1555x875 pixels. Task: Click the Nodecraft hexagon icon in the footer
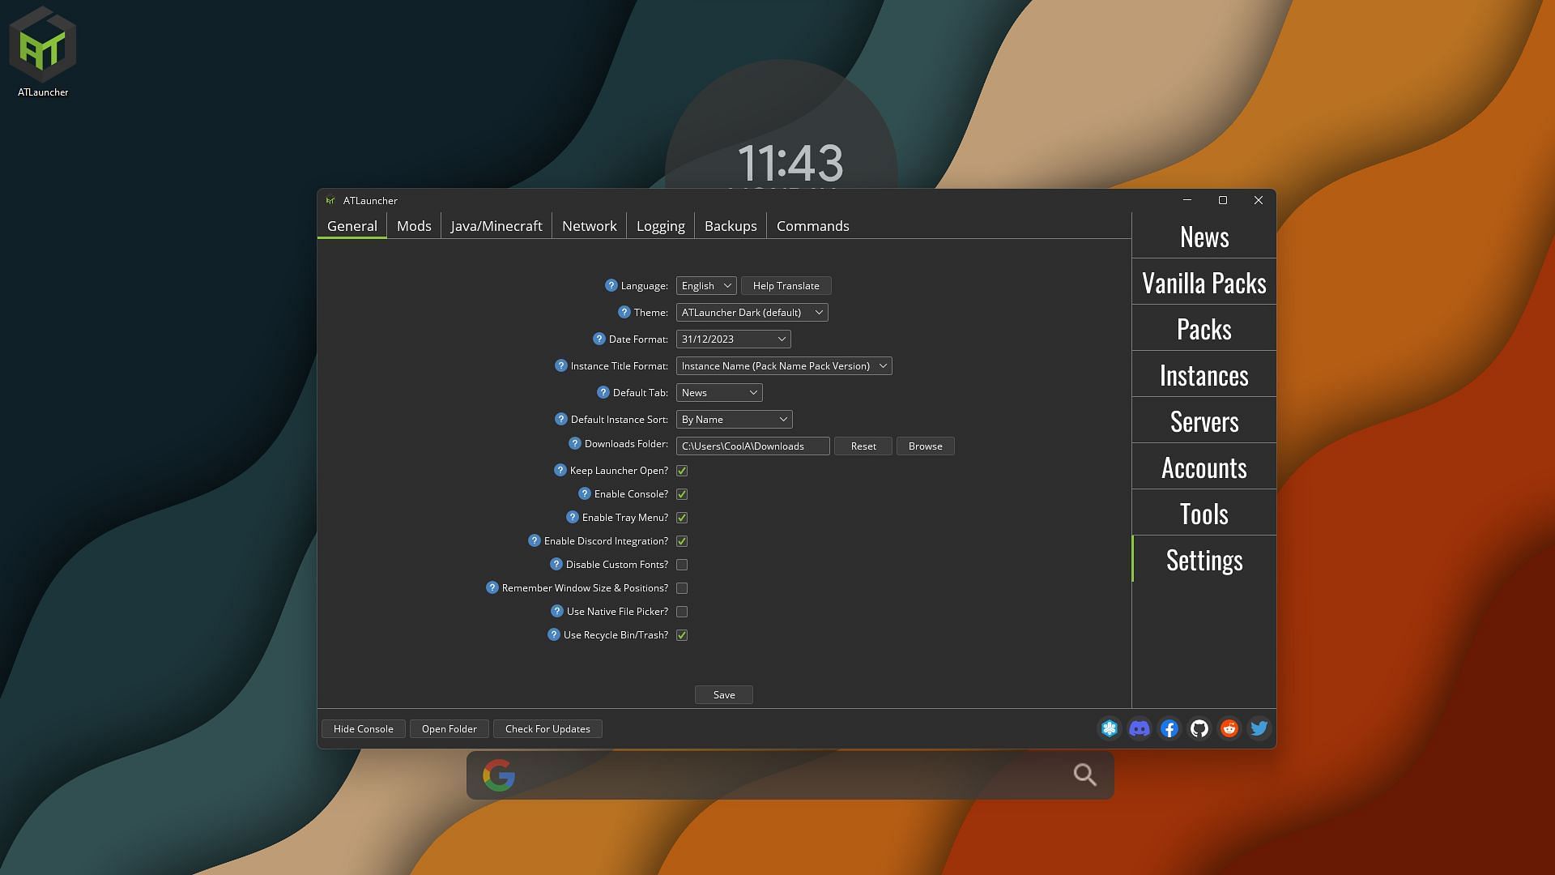tap(1110, 729)
